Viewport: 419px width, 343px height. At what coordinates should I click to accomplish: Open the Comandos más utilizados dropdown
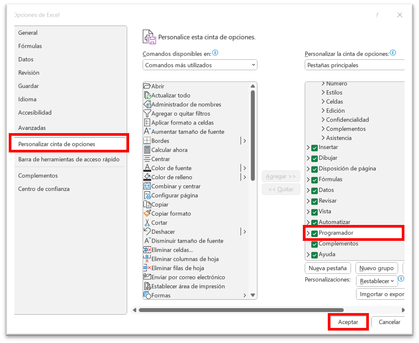click(200, 65)
